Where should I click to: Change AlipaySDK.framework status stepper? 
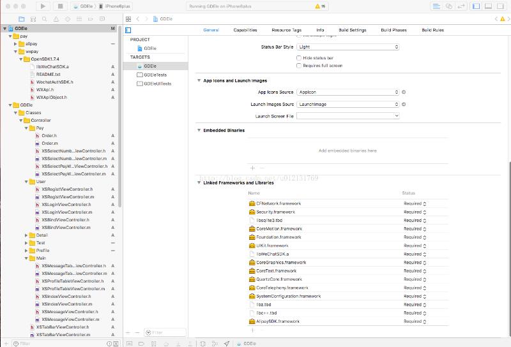pyautogui.click(x=425, y=321)
